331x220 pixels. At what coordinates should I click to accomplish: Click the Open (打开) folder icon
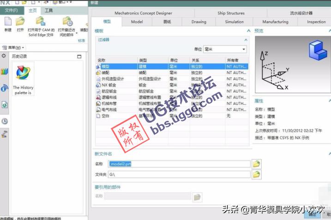(x=20, y=22)
